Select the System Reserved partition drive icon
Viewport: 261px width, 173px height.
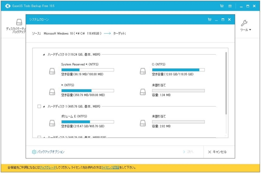pos(52,71)
